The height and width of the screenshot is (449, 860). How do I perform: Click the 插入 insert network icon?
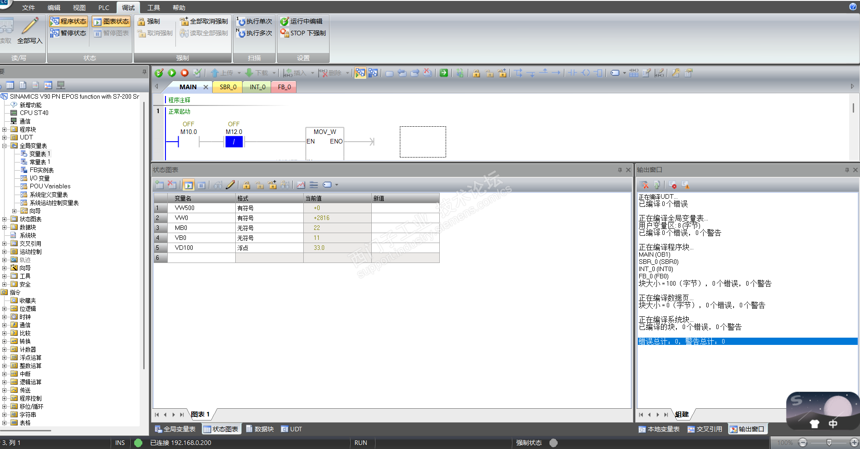pos(287,73)
